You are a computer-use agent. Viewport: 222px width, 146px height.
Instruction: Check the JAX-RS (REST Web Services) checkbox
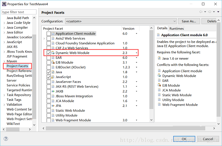click(x=49, y=87)
